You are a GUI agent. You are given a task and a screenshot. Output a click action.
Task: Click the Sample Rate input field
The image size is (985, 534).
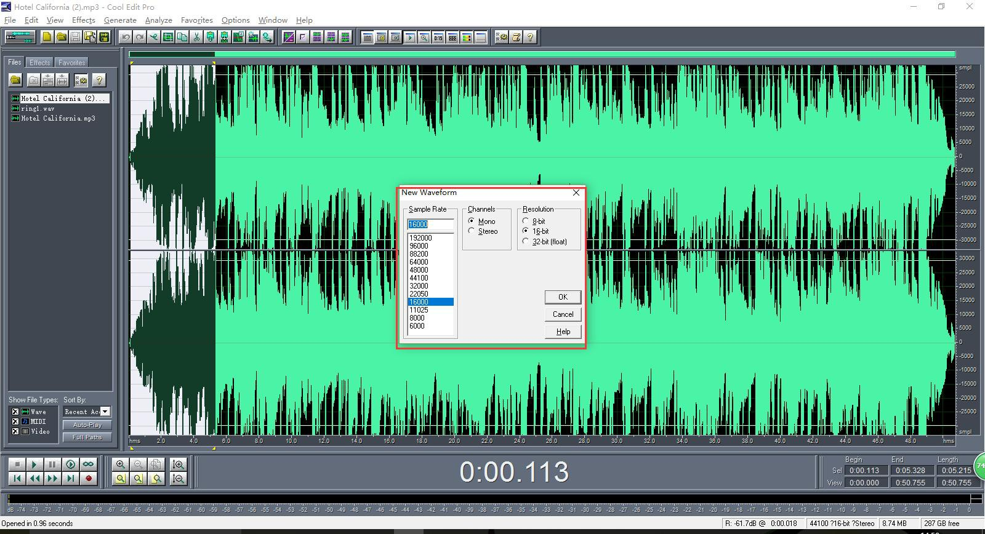[430, 225]
